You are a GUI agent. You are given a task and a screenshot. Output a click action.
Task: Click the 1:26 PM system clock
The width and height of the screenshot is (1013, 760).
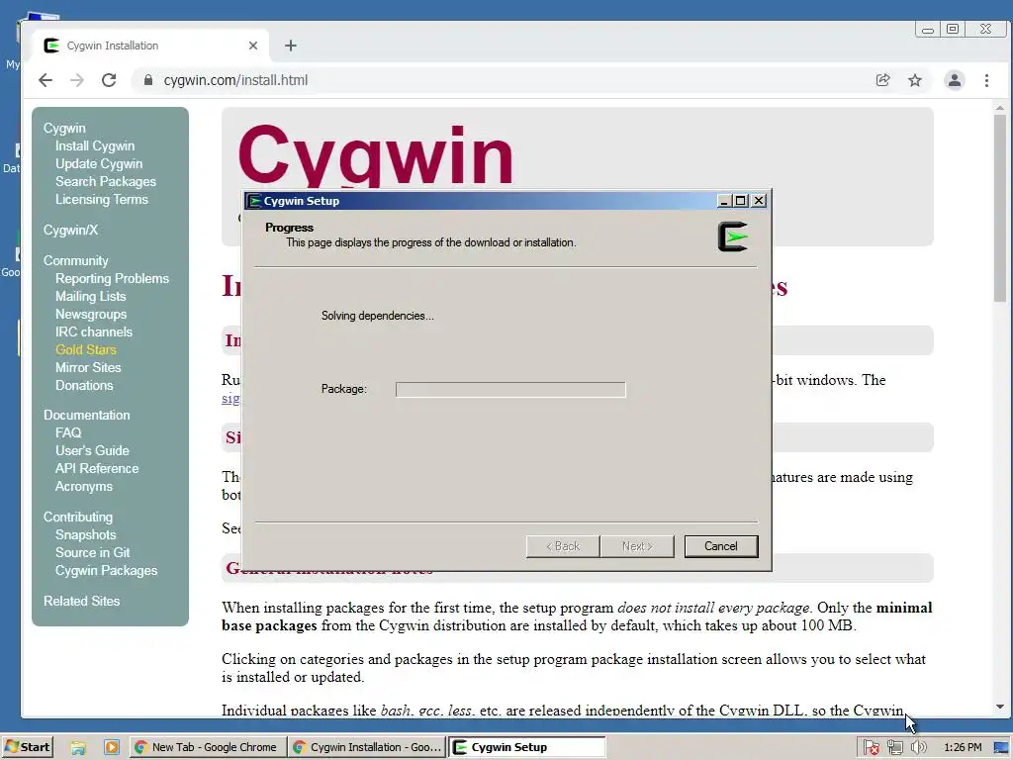[963, 748]
